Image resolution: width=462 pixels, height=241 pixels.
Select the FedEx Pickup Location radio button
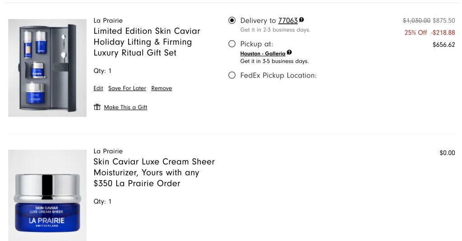point(232,75)
